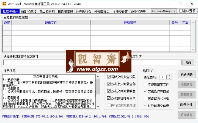198x123 pixels.
Task: Open the 外壳执行页 tab
Action: tap(84, 11)
